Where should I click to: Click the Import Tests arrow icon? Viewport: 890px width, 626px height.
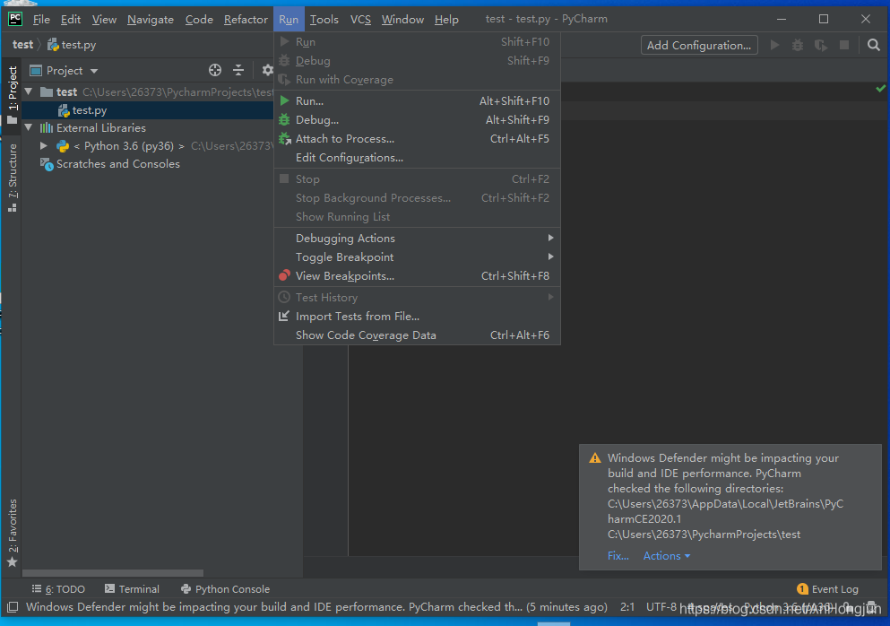click(x=284, y=316)
